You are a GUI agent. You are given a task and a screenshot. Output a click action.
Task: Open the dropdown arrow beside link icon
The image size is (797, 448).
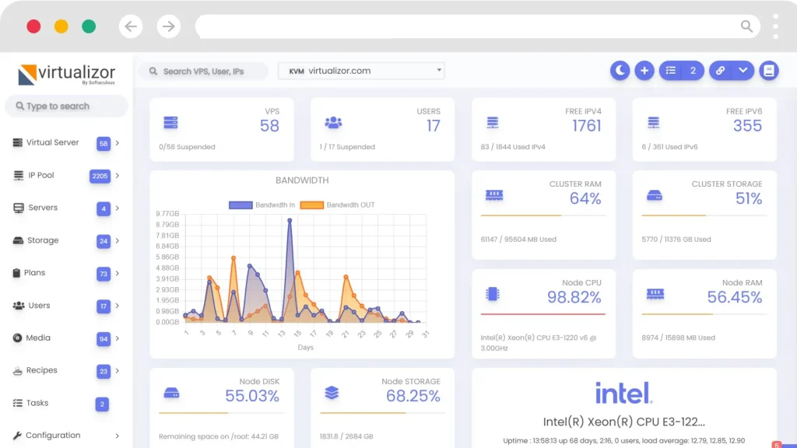point(743,71)
